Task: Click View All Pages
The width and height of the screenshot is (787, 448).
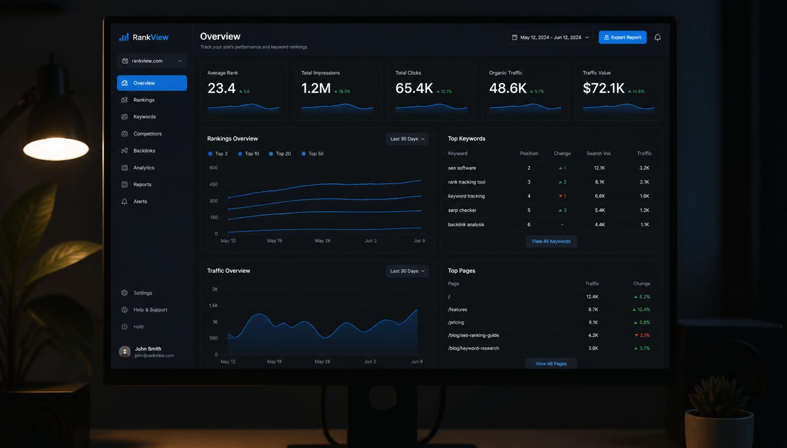Action: [x=551, y=364]
